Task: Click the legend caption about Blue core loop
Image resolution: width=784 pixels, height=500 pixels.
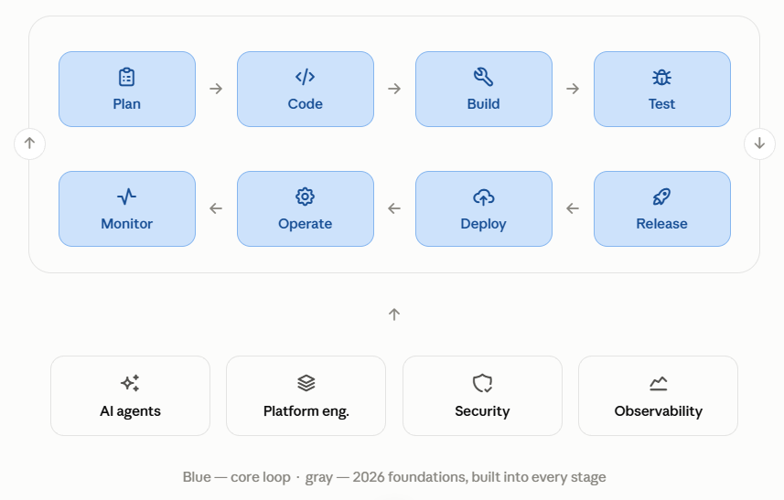Action: pyautogui.click(x=394, y=477)
